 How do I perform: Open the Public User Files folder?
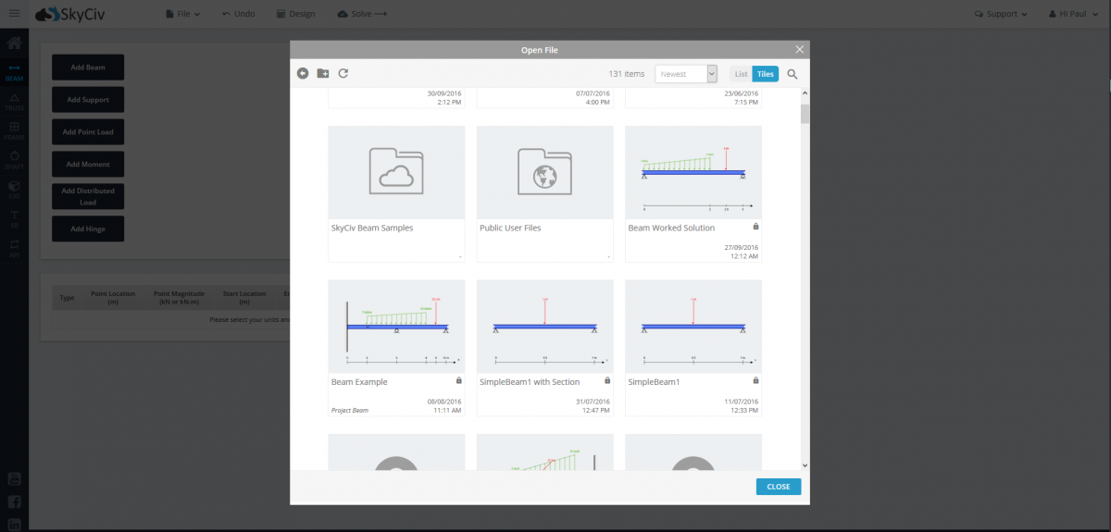(544, 172)
